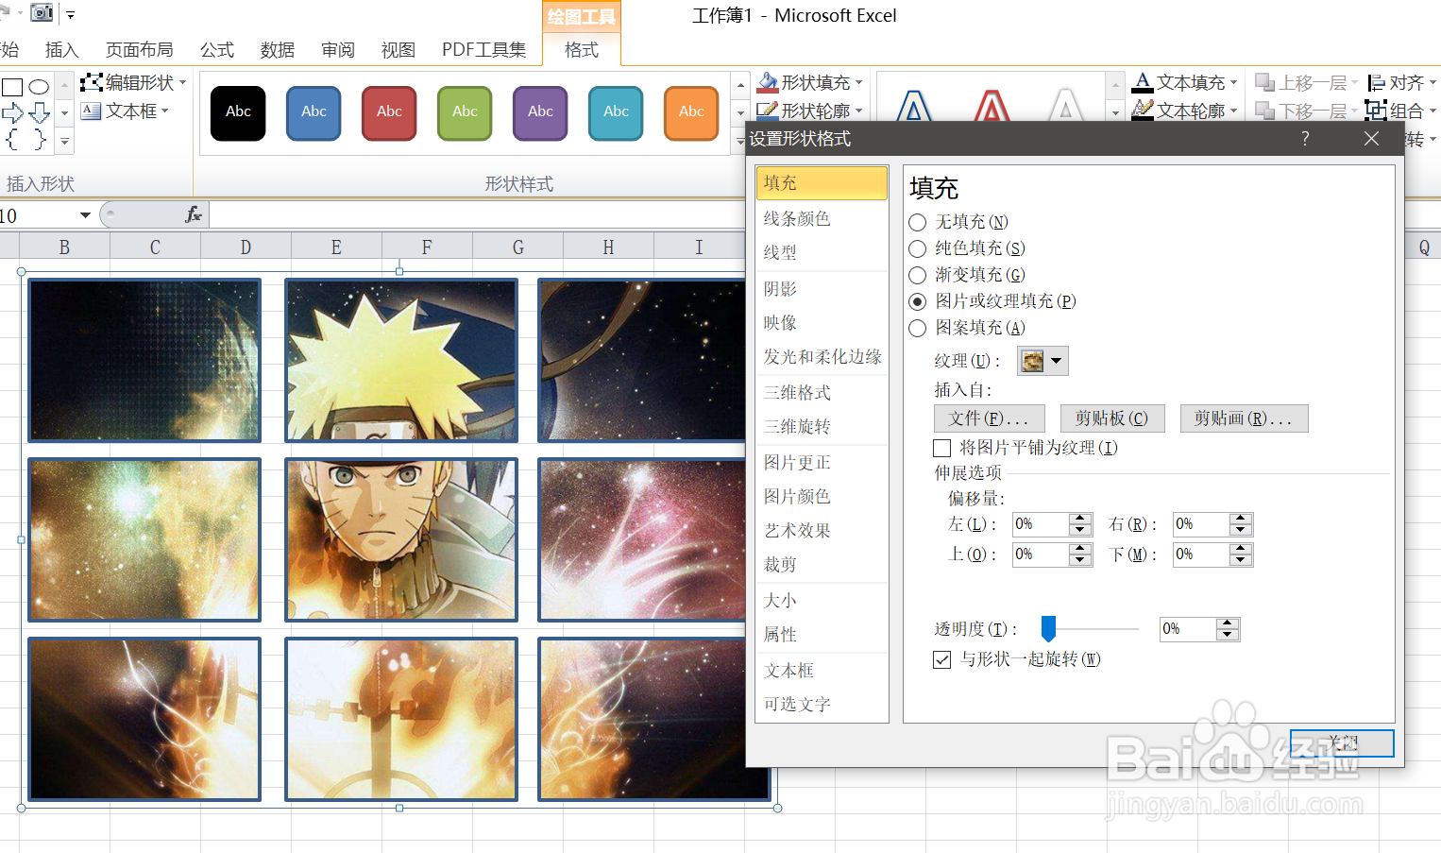This screenshot has height=853, width=1441.
Task: Click the 文本填充 text fill icon
Action: click(1143, 82)
